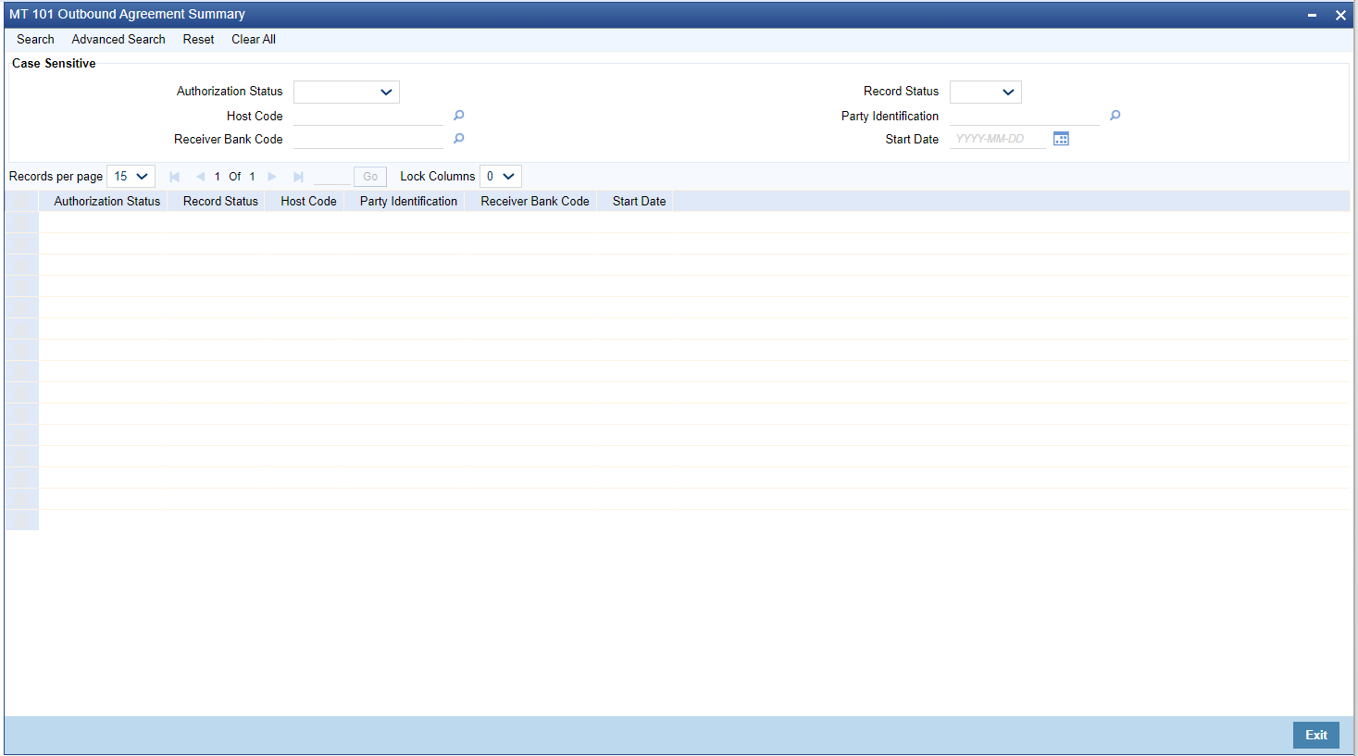Go to last page of records
The width and height of the screenshot is (1358, 756).
pyautogui.click(x=298, y=177)
